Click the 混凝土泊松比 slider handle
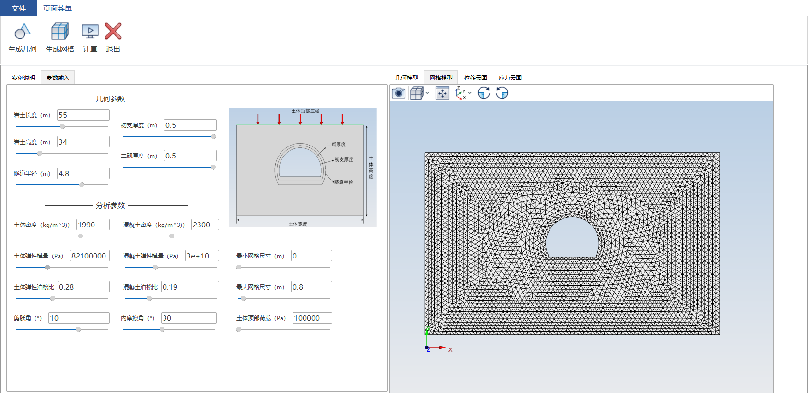Screen dimensions: 808x393 point(149,298)
